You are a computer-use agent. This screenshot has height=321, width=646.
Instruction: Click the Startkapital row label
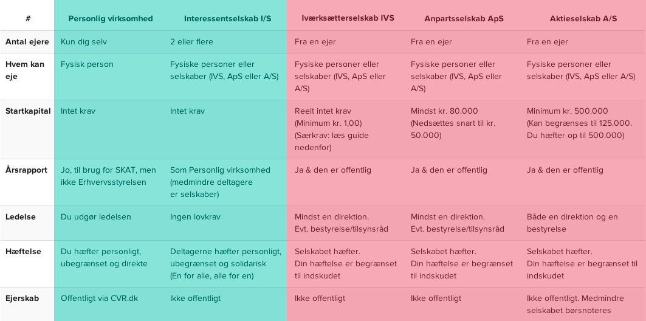pyautogui.click(x=28, y=111)
